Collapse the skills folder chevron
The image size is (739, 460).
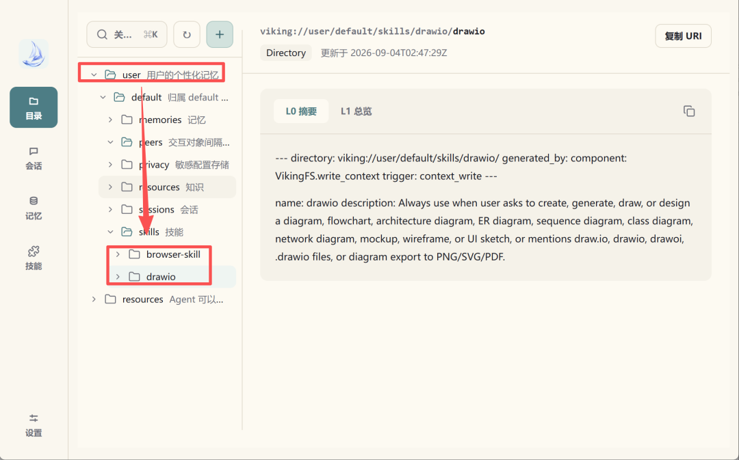coord(110,232)
